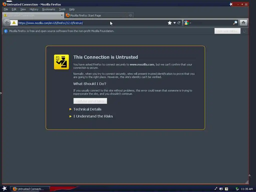
Task: Click the Get me out of here! button
Action: (90, 101)
